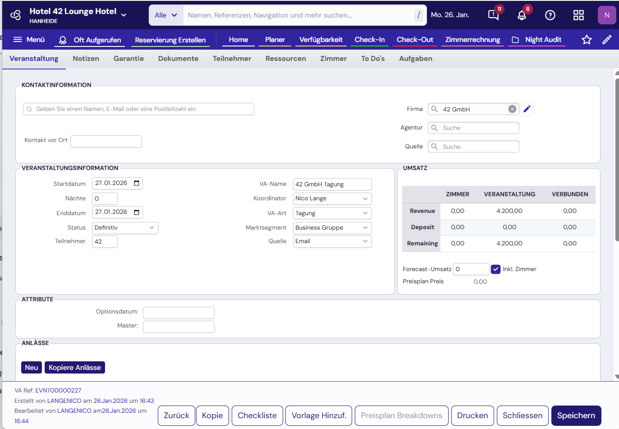This screenshot has width=619, height=429.
Task: Open the apps grid icon
Action: click(578, 15)
